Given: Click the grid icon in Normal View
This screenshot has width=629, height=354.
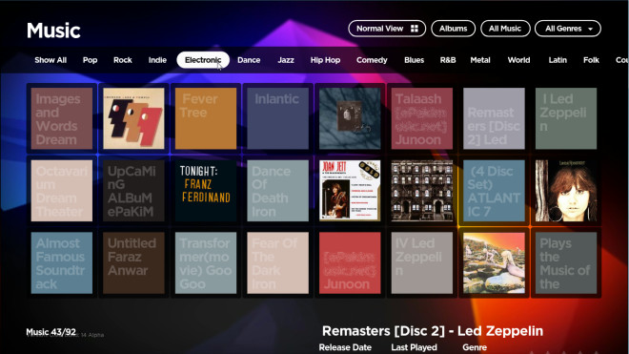Looking at the screenshot, I should pos(415,29).
